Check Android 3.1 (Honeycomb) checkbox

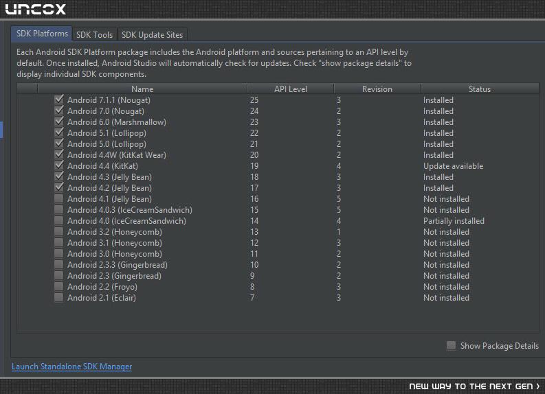59,243
